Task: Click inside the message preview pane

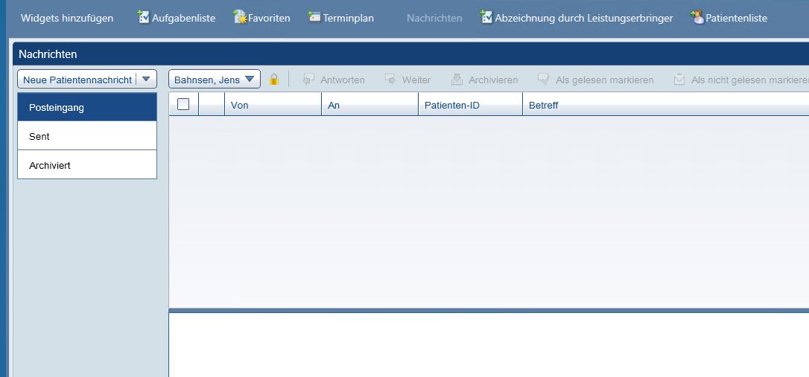Action: [489, 345]
